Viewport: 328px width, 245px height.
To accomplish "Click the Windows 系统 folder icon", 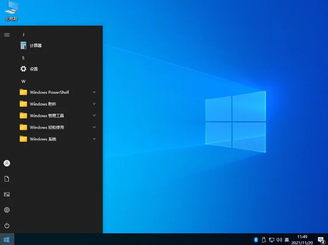I will point(23,139).
